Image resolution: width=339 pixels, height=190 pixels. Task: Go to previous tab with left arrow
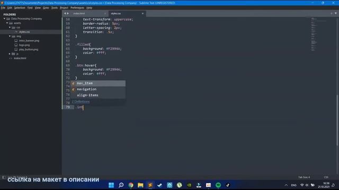point(65,14)
